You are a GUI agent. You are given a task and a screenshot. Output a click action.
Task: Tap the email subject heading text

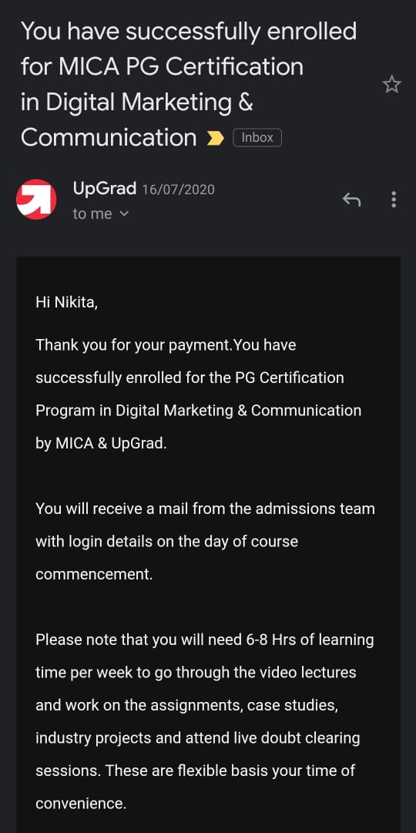click(189, 85)
